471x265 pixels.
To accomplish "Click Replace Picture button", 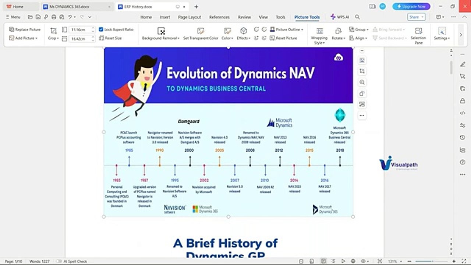I will click(x=25, y=29).
